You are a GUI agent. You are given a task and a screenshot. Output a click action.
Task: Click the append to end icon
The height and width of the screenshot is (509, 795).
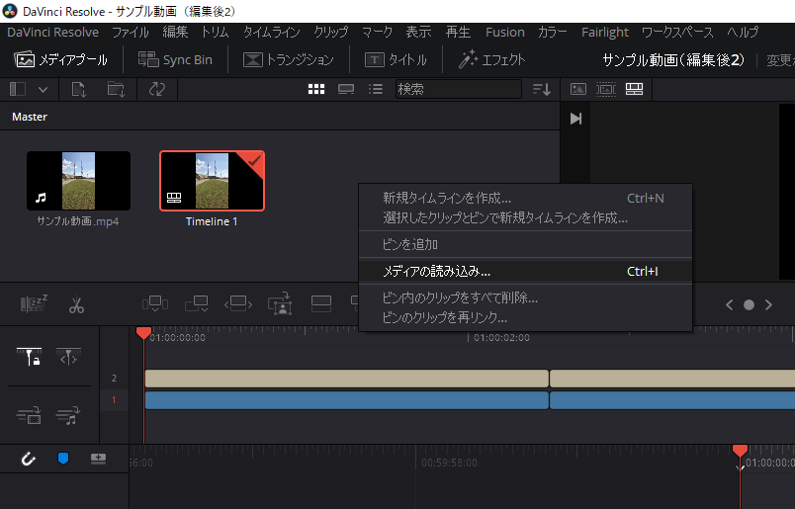tap(197, 303)
